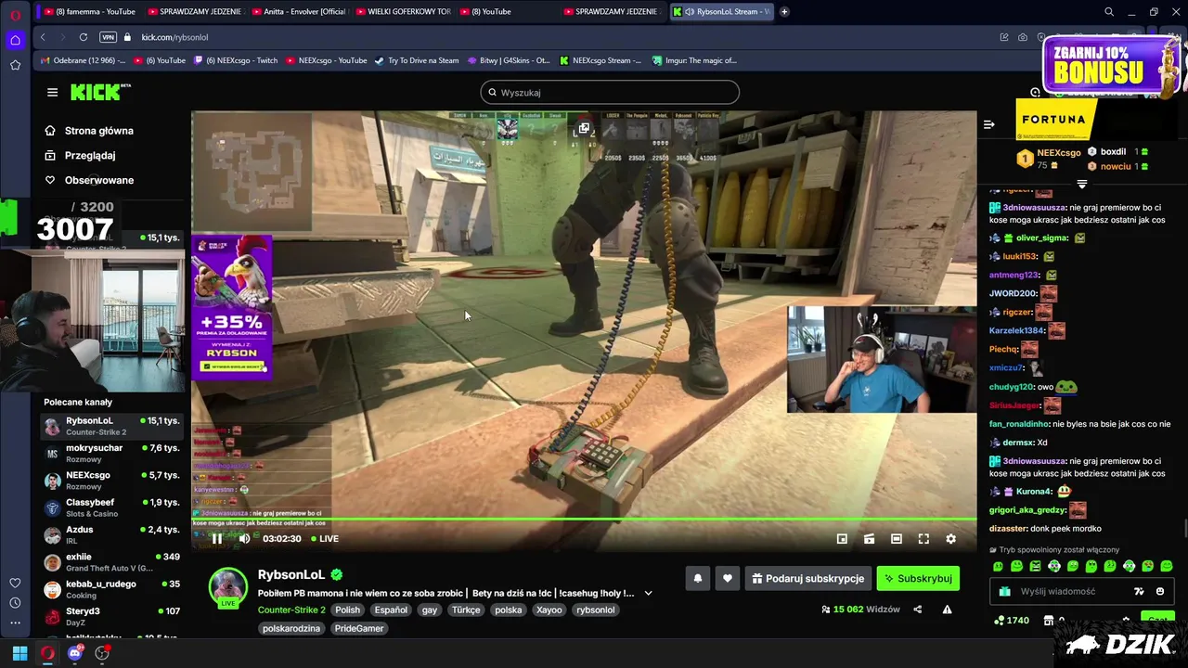Open Discord from the taskbar
This screenshot has height=668, width=1188.
click(75, 653)
